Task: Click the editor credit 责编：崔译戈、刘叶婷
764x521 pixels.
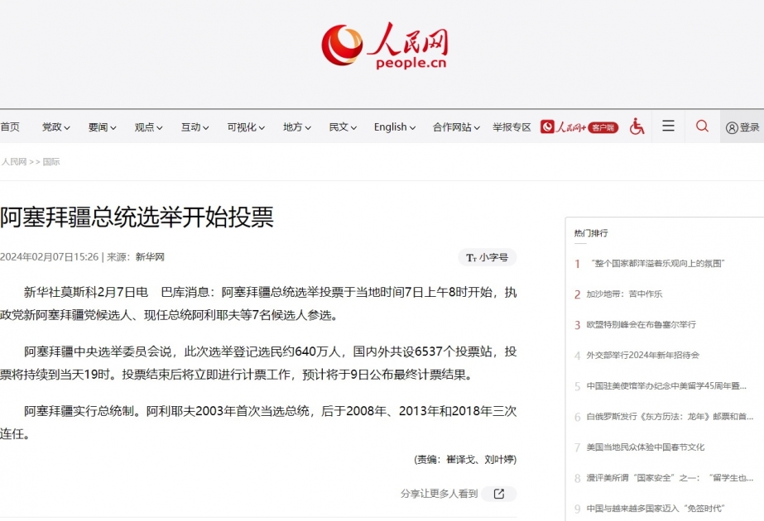Action: [465, 460]
